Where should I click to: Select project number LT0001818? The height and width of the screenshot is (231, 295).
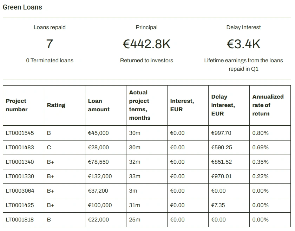point(20,220)
